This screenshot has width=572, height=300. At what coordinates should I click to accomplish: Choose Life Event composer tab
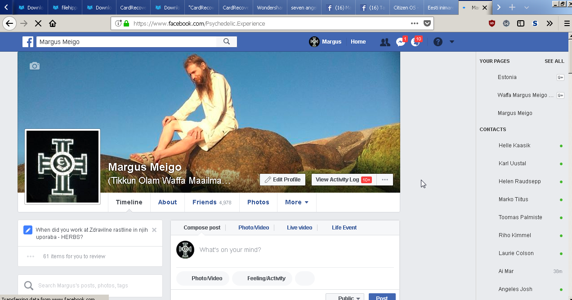(344, 228)
